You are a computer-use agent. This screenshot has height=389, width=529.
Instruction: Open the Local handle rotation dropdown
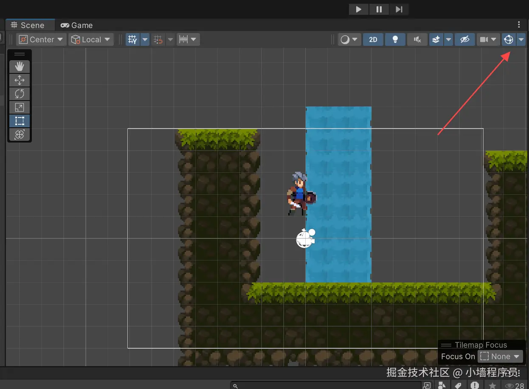point(91,39)
